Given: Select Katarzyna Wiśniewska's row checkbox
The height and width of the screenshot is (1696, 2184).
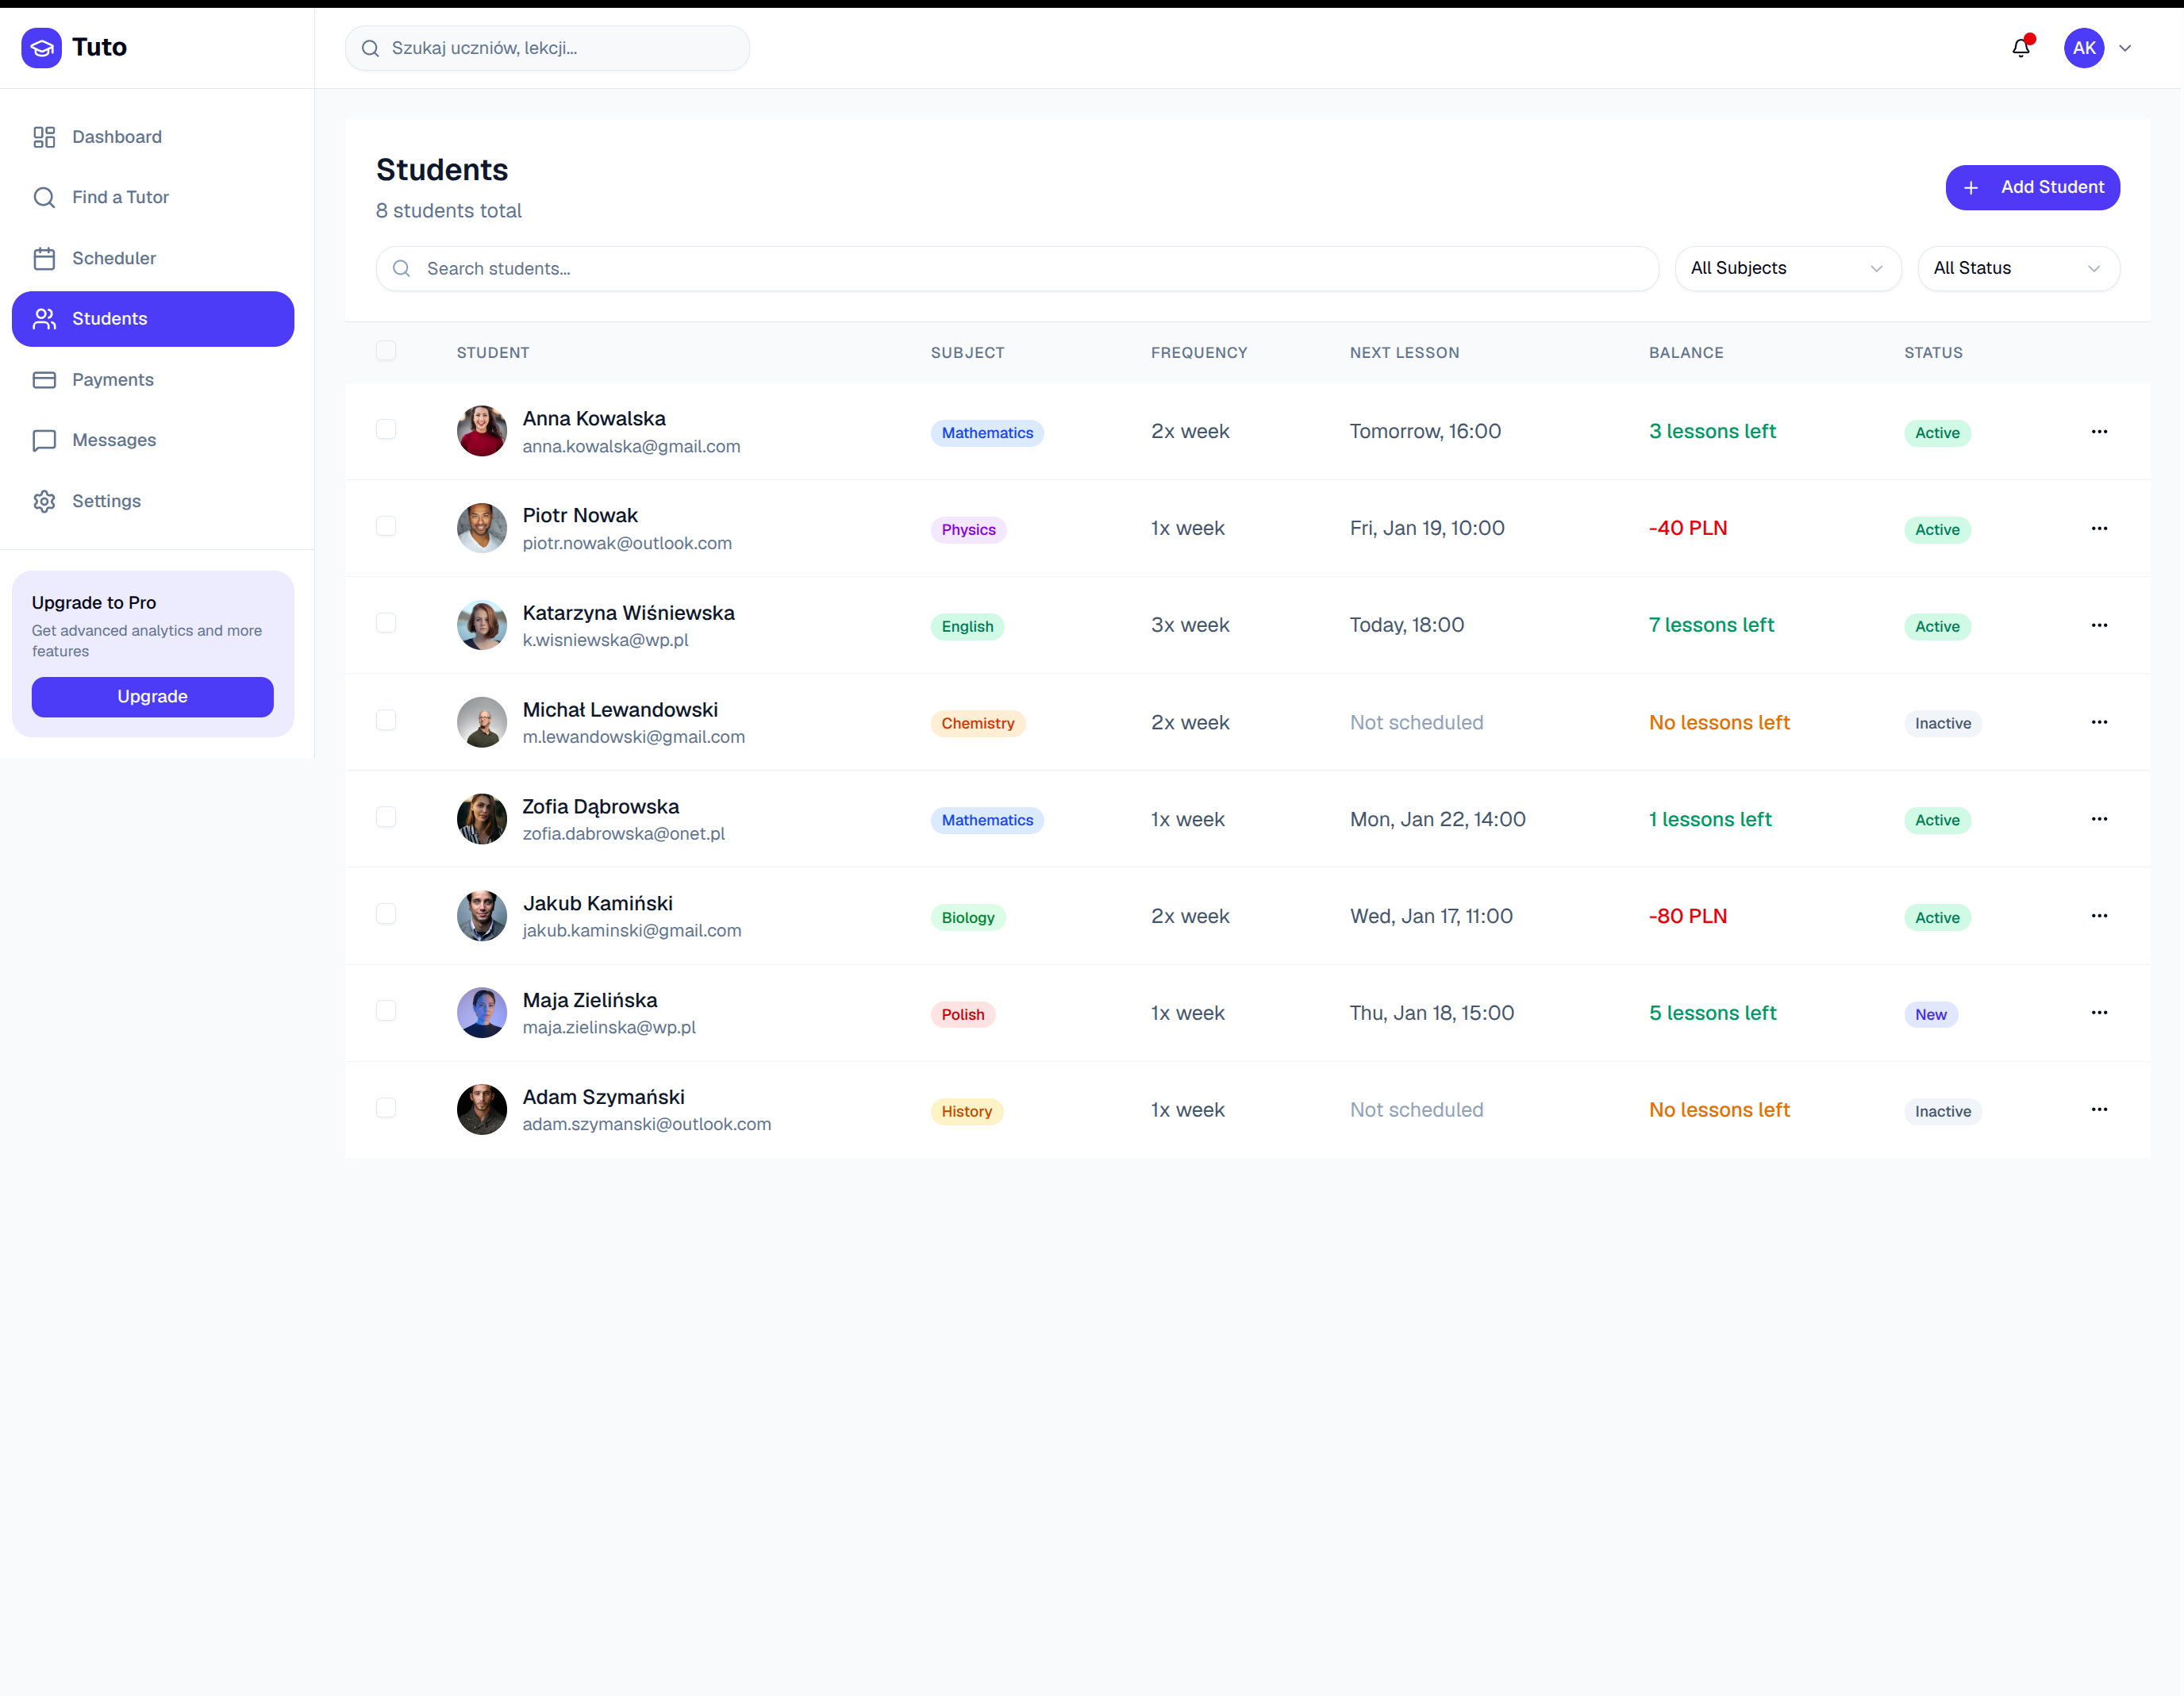Looking at the screenshot, I should [x=386, y=624].
